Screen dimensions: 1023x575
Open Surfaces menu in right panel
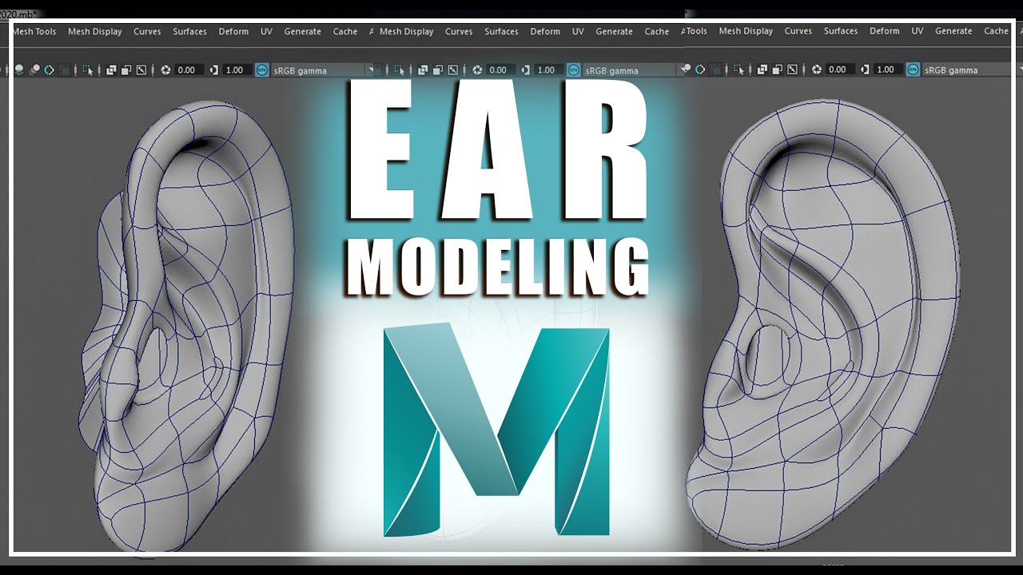(841, 31)
